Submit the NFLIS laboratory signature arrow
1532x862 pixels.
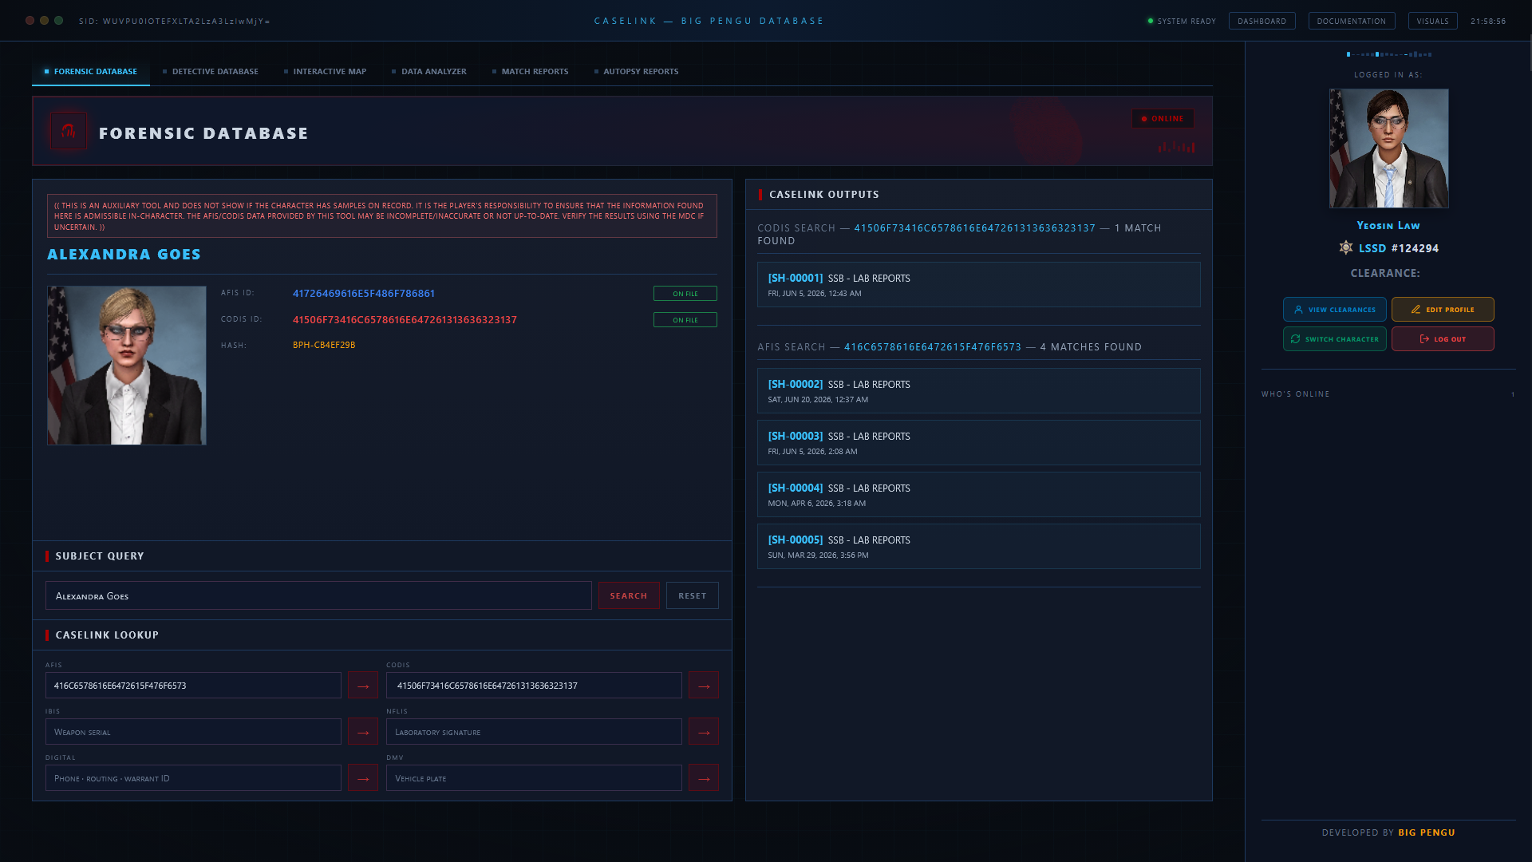coord(704,732)
